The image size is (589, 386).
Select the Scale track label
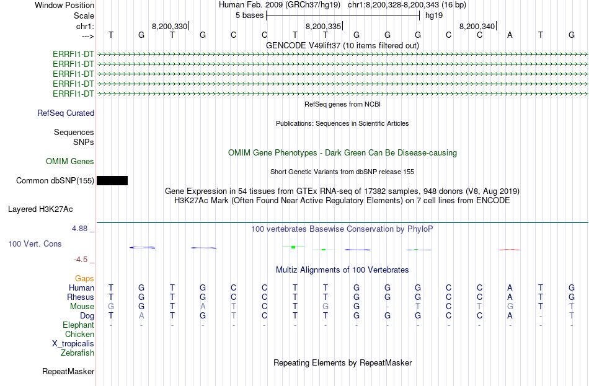tap(84, 15)
